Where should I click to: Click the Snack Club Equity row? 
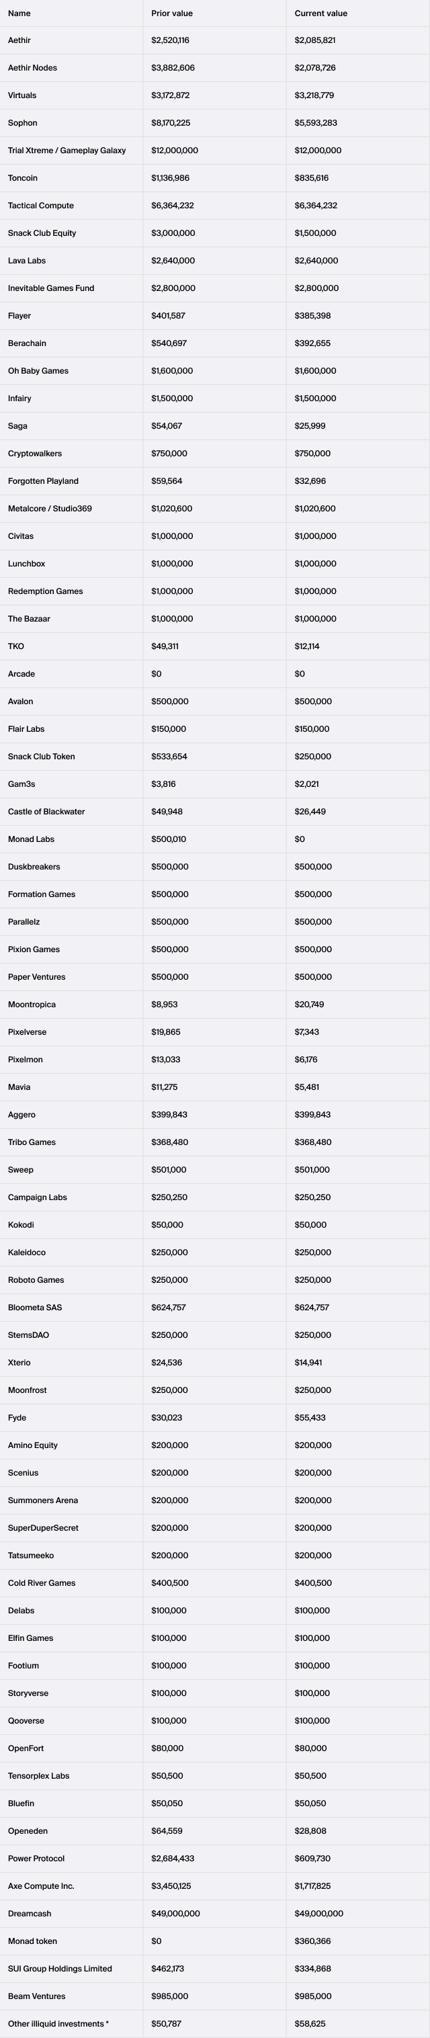click(x=215, y=233)
